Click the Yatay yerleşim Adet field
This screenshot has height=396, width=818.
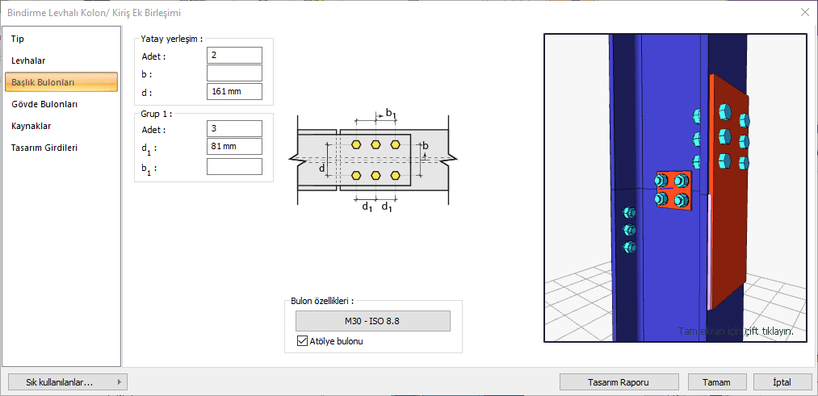point(234,55)
